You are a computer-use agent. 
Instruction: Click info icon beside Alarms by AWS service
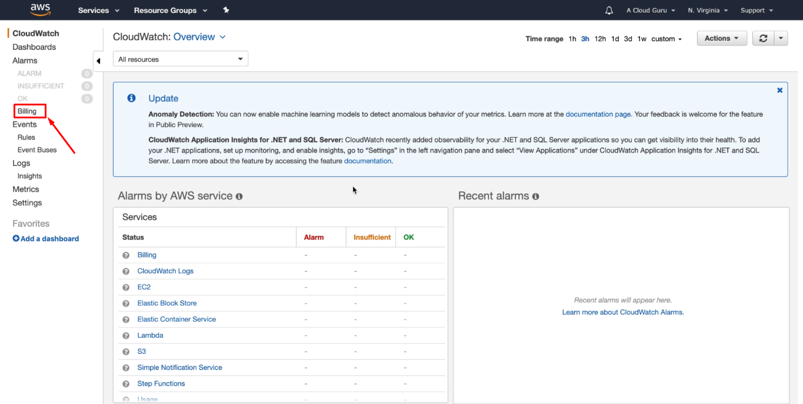(239, 196)
